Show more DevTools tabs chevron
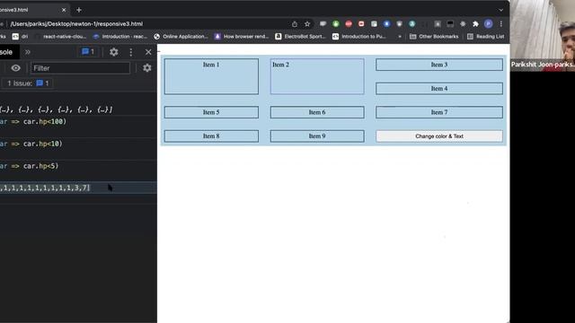Image resolution: width=575 pixels, height=323 pixels. 28,52
